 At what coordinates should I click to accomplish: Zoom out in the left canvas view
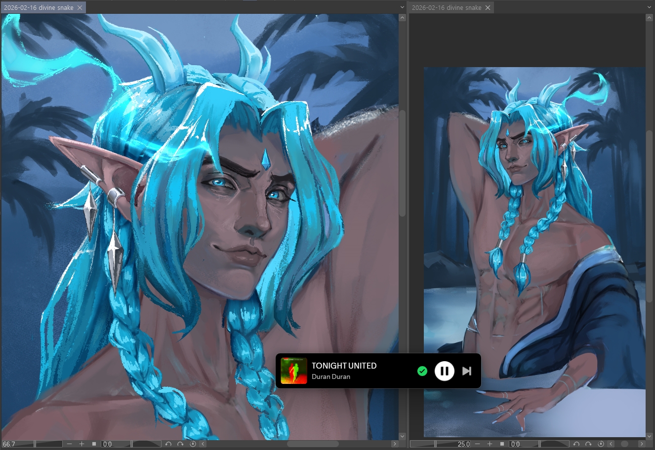(x=70, y=444)
